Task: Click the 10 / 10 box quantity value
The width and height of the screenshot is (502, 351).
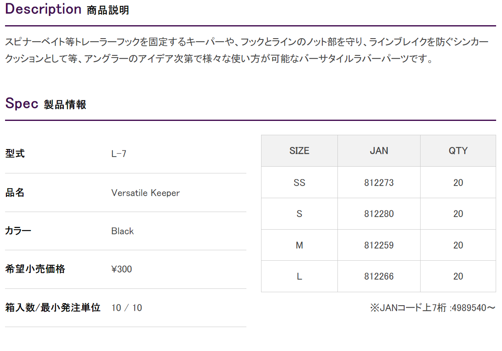Action: (126, 307)
